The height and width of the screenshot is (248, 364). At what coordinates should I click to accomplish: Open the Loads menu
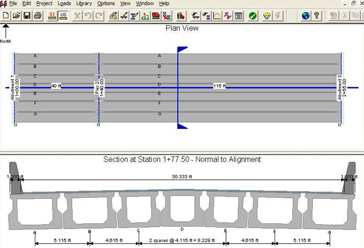65,3
